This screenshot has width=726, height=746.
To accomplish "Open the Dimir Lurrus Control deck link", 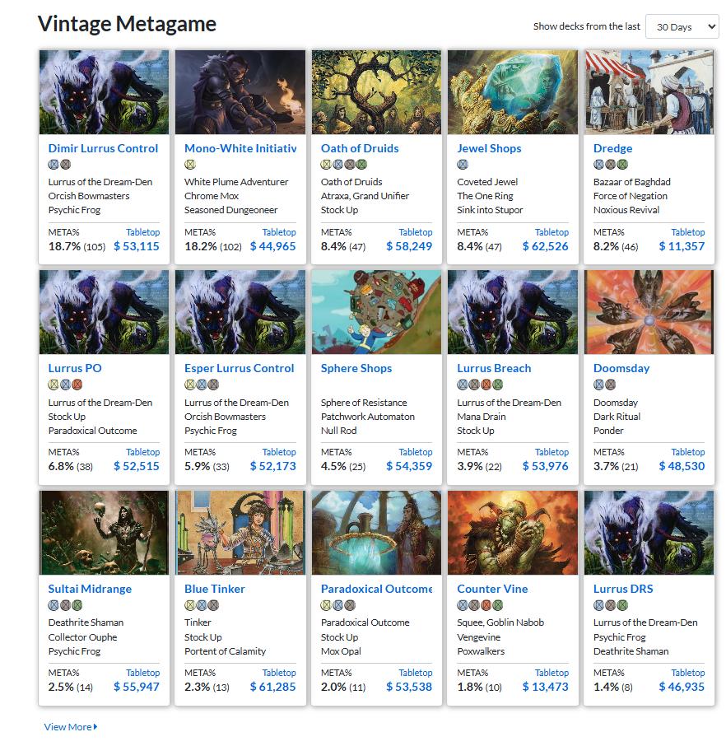I will point(103,148).
